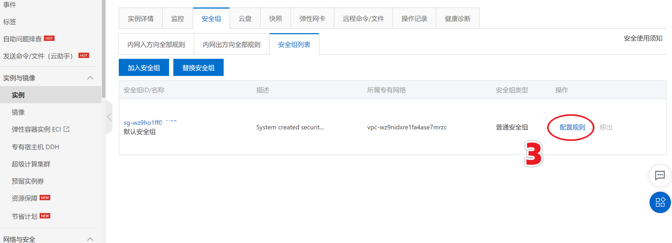
Task: Open the 安全使用须知 link
Action: click(x=643, y=38)
